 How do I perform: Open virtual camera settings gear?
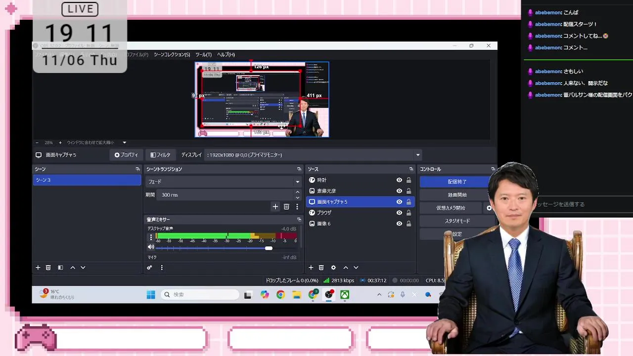pos(489,208)
